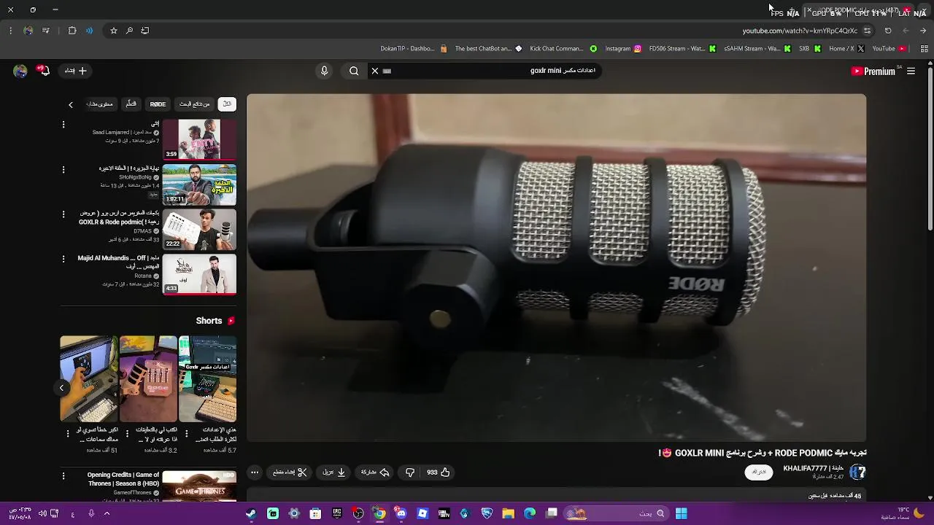Select the 'من نتائج البحث' search-results chip
Viewport: 934px width, 525px height.
(195, 104)
